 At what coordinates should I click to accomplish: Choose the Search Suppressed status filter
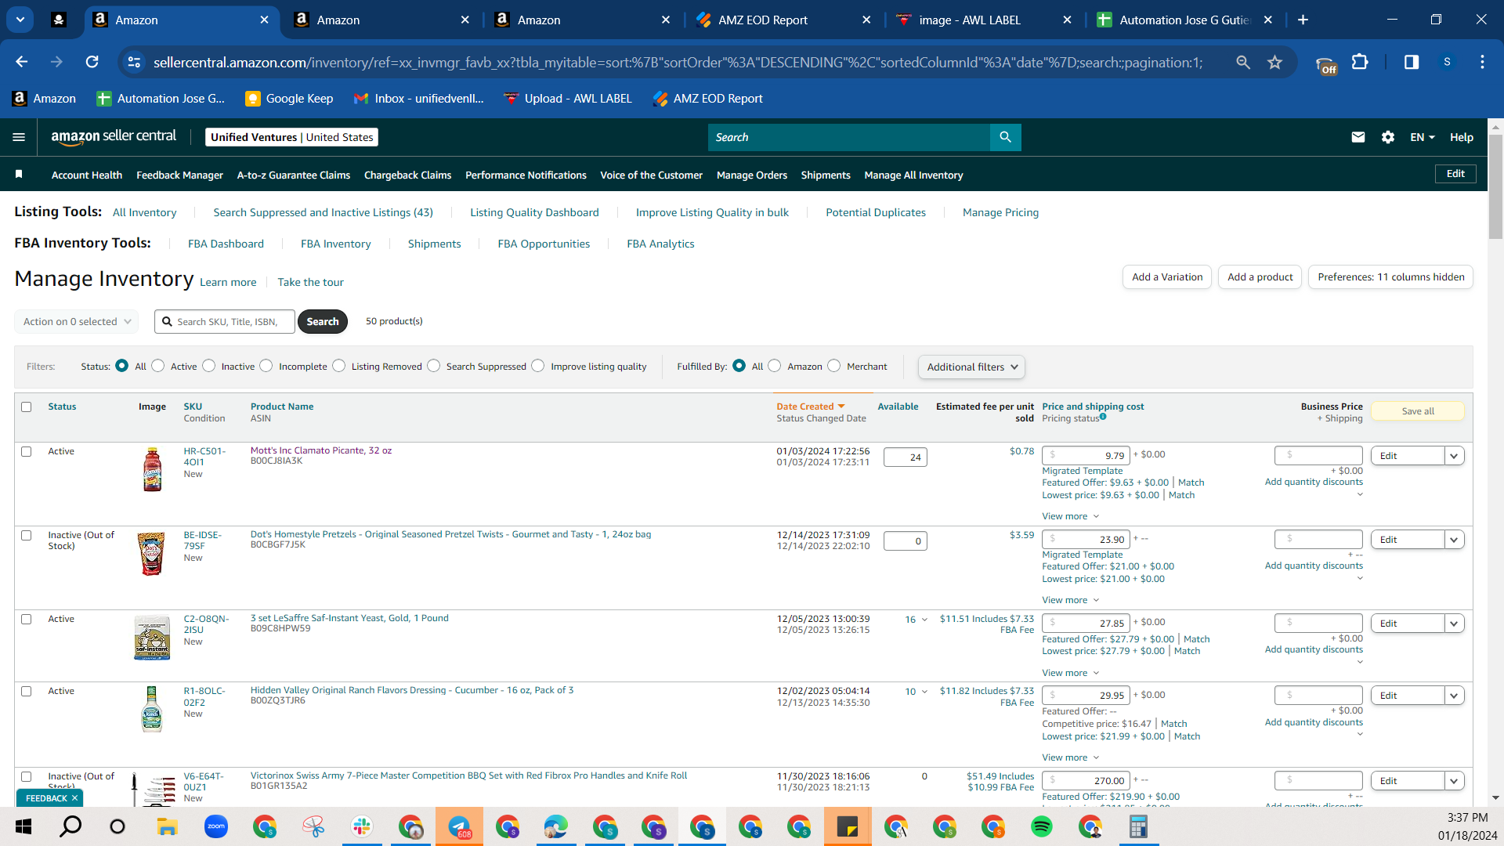click(434, 366)
